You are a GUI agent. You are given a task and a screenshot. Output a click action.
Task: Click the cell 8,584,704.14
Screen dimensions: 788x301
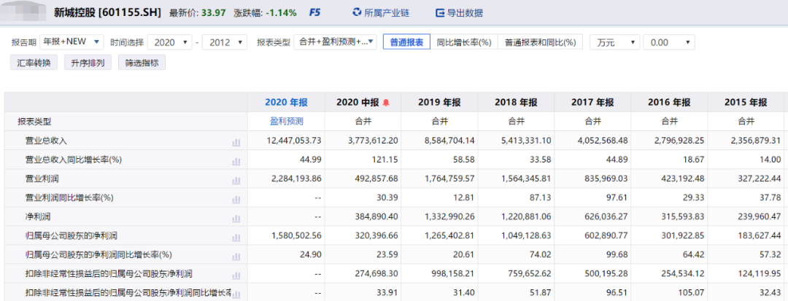[449, 142]
